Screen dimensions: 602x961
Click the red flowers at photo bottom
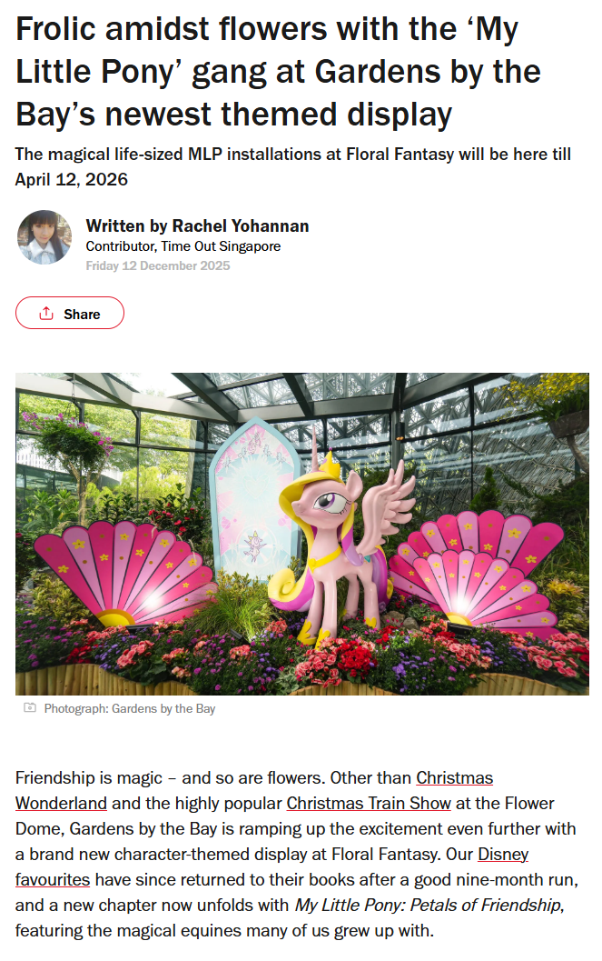coord(353,661)
